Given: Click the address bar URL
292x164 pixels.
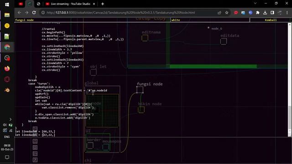Looking at the screenshot, I should pos(120,13).
